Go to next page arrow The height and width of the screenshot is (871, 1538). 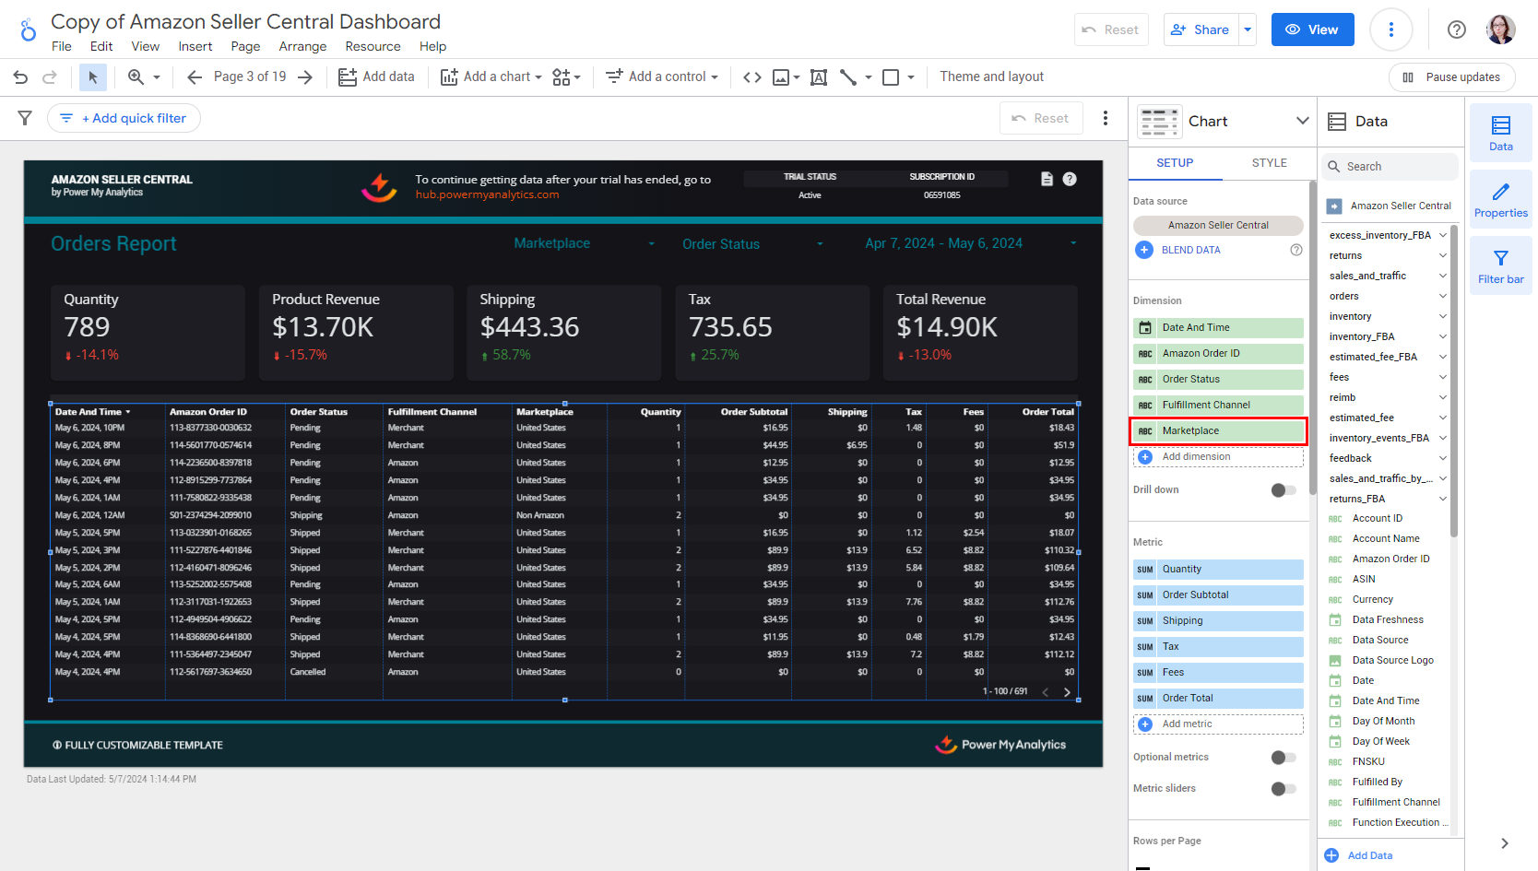(x=305, y=77)
